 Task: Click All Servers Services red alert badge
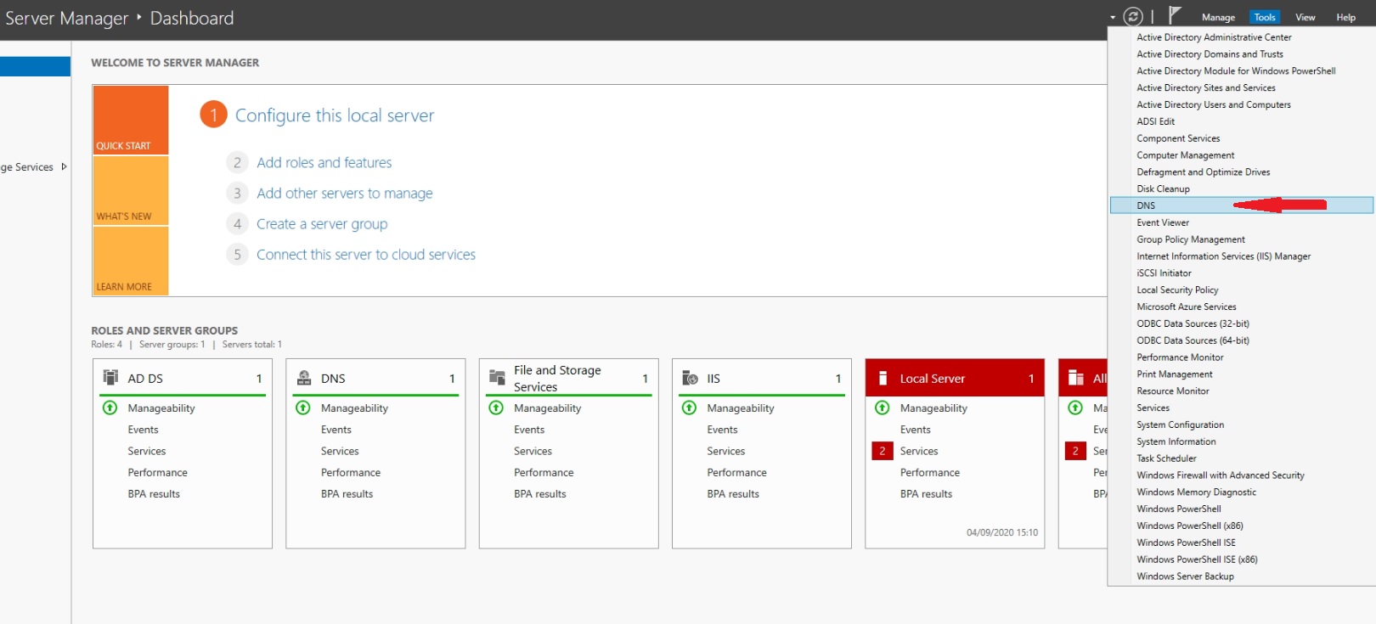(x=1075, y=451)
